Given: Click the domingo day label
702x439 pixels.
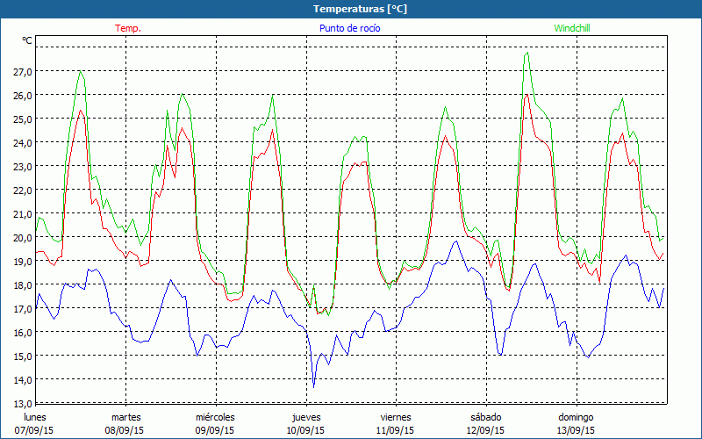Looking at the screenshot, I should (x=577, y=417).
